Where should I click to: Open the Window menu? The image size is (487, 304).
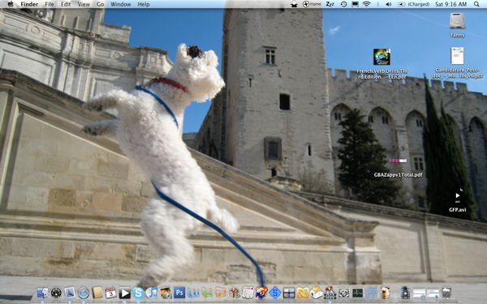tap(120, 4)
